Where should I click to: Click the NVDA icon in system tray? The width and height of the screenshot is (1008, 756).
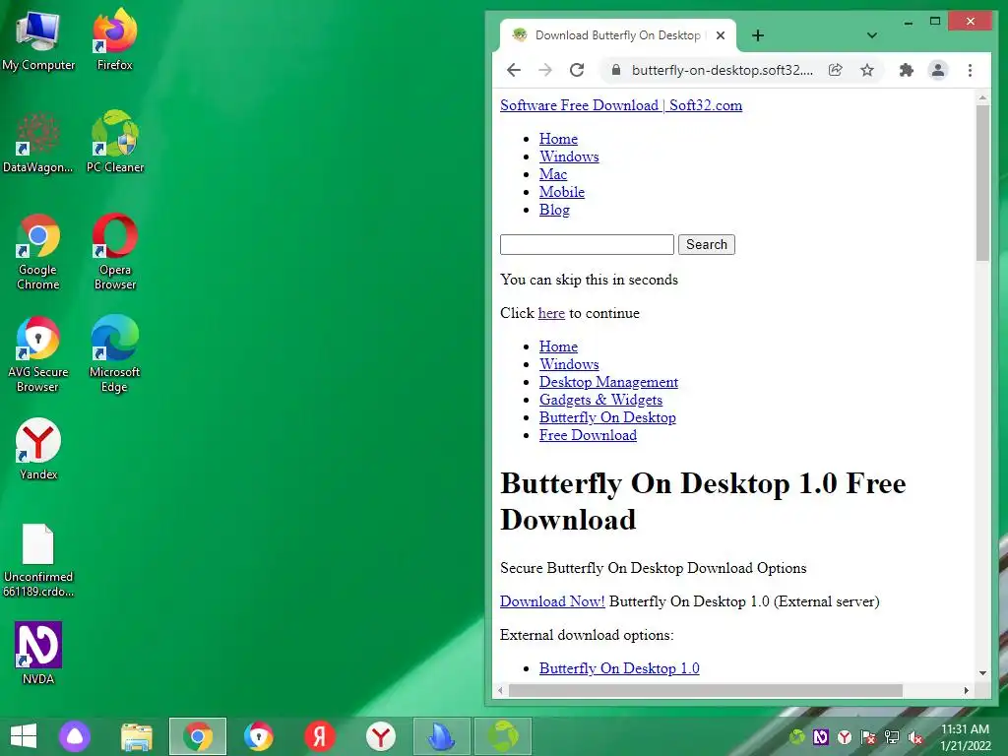tap(821, 736)
